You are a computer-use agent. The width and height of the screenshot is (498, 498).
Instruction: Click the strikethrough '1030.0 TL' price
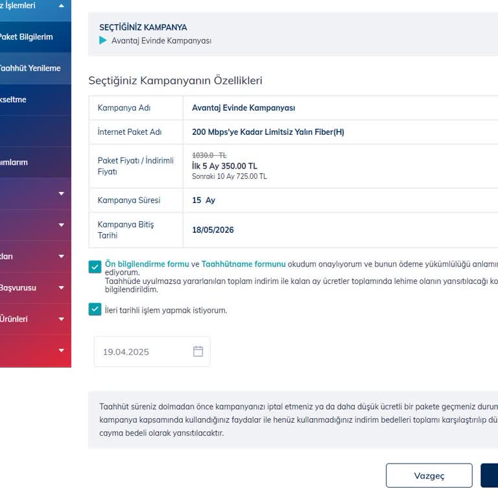point(209,156)
